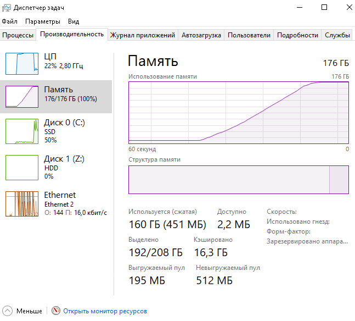
Task: Switch to the Службы tab
Action: pos(337,35)
